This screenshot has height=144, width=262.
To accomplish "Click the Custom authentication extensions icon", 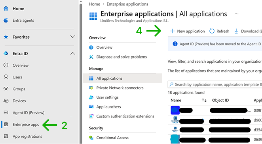I will pyautogui.click(x=91, y=116).
